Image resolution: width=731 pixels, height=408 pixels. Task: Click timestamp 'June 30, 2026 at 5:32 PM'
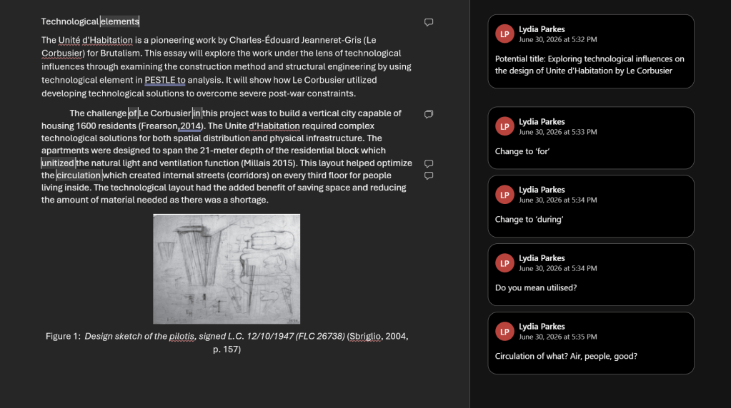pyautogui.click(x=557, y=39)
